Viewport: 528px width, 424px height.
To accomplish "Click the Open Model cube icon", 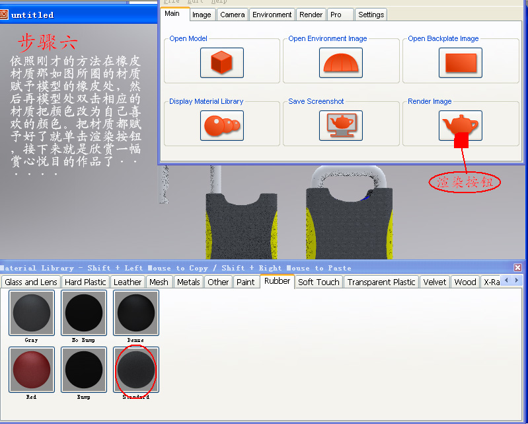I will pyautogui.click(x=221, y=63).
